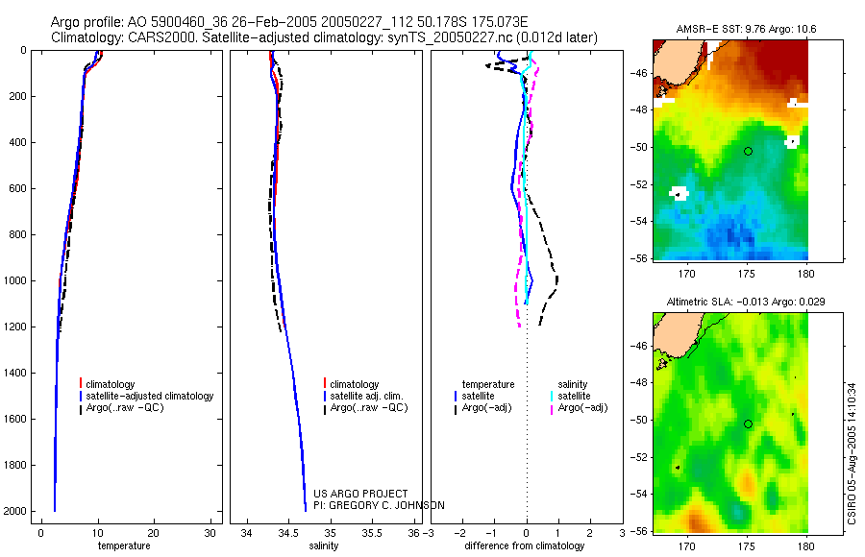
Task: Click 'satellite-adjusted climatology' legend entry in temperature panel
Action: 150,396
